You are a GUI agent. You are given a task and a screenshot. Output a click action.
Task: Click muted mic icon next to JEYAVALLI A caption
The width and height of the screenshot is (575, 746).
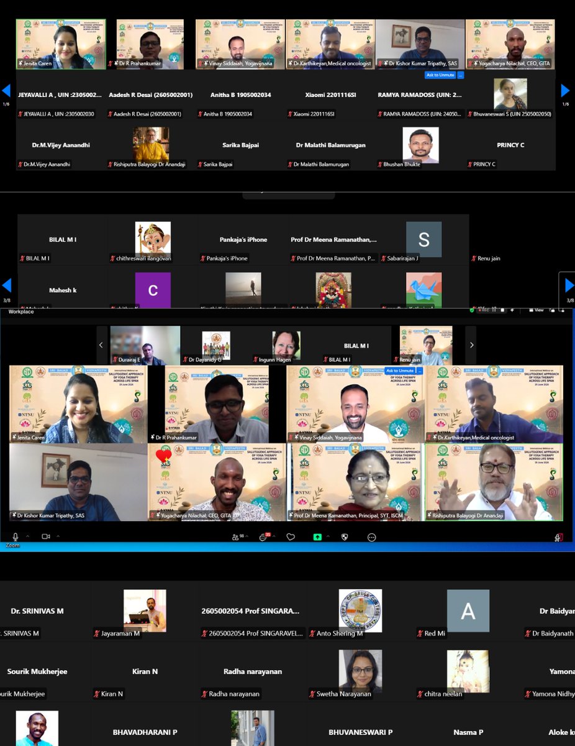pyautogui.click(x=20, y=114)
